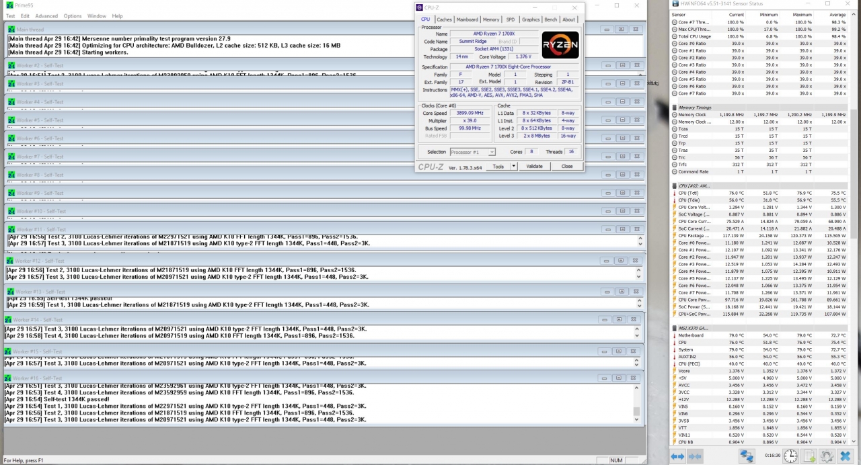Open the Options menu in Prime95
The image size is (861, 465).
(x=73, y=16)
